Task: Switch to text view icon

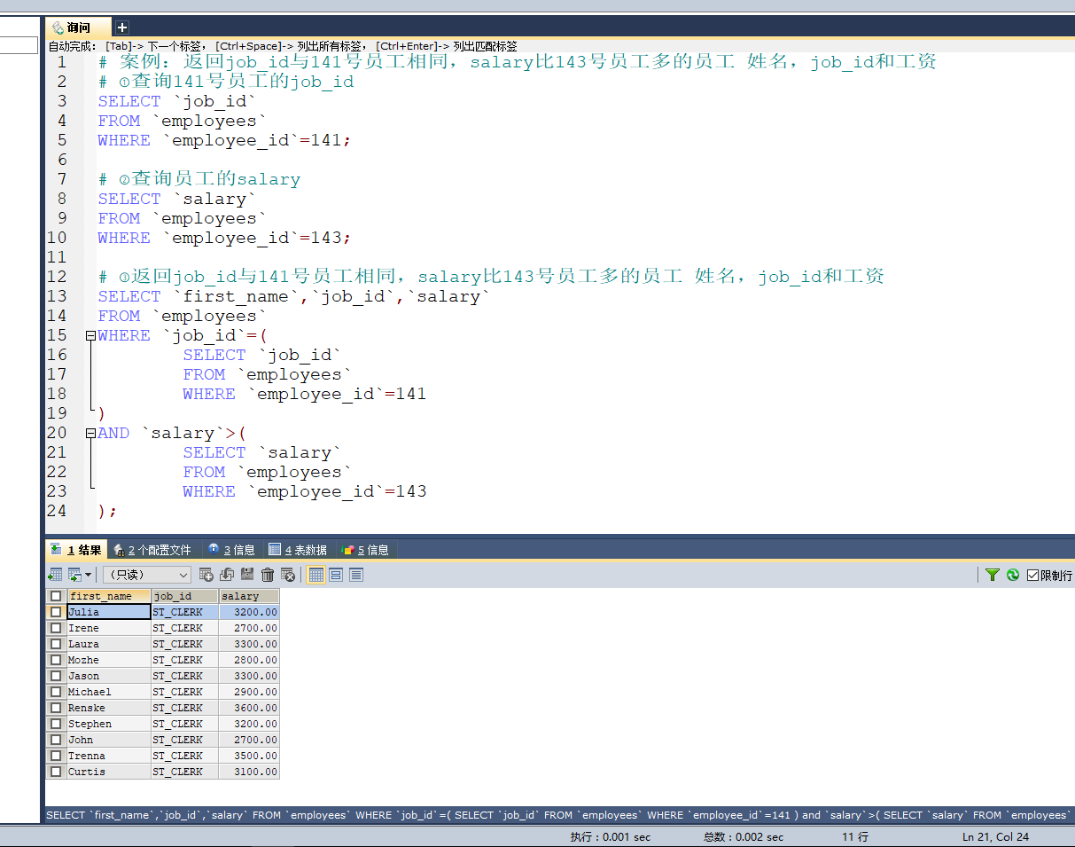Action: (356, 575)
